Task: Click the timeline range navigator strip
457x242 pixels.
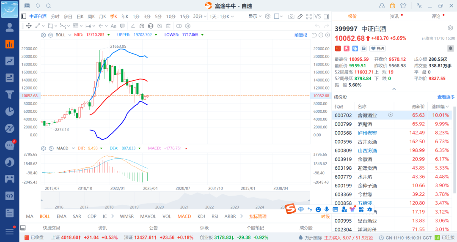Action: click(175, 201)
